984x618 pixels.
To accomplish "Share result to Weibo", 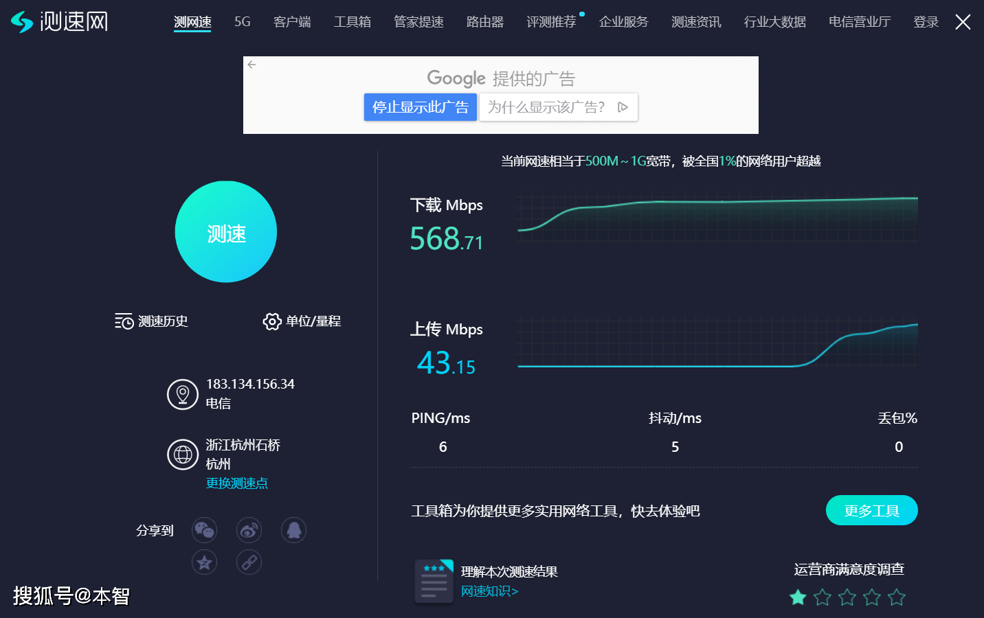I will 249,530.
